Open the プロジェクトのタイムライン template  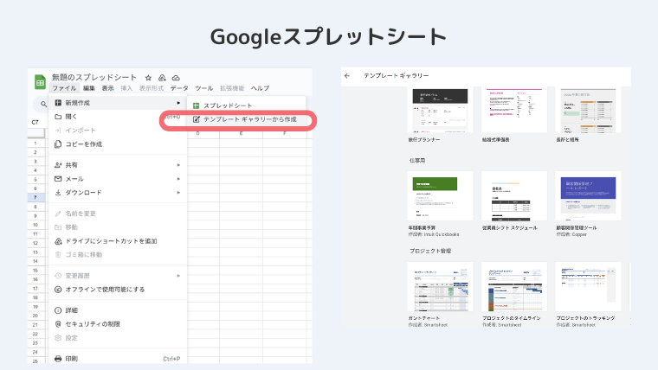(514, 287)
